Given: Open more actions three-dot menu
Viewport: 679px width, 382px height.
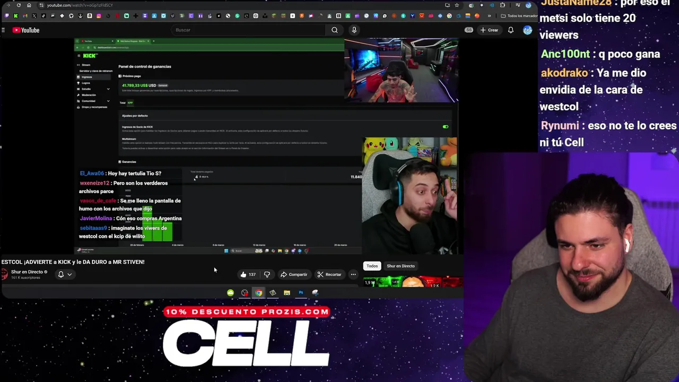Looking at the screenshot, I should [353, 274].
